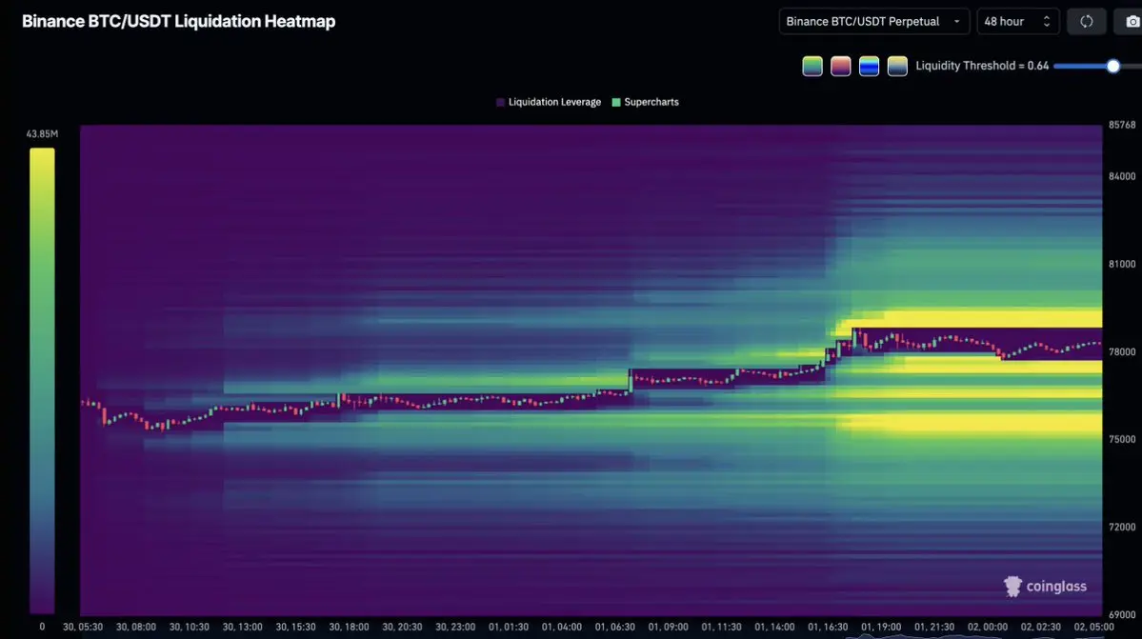Click the 72000 price axis label
Image resolution: width=1142 pixels, height=639 pixels.
click(1122, 527)
